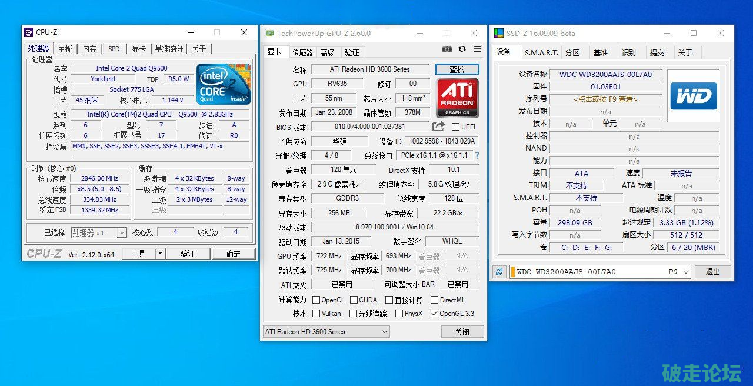Click the SSD-Z refresh icon beside drive list
The height and width of the screenshot is (386, 753).
coord(499,272)
